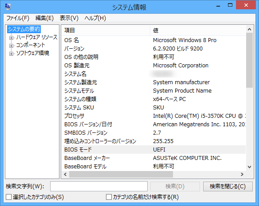Select the OS 製造元 row label
The width and height of the screenshot is (259, 206).
(77, 66)
